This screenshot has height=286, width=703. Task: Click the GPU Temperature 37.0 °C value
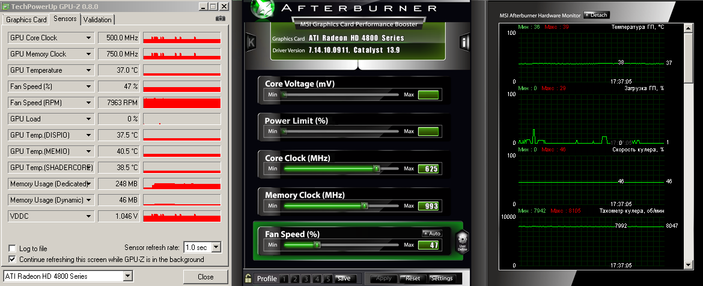tap(118, 70)
